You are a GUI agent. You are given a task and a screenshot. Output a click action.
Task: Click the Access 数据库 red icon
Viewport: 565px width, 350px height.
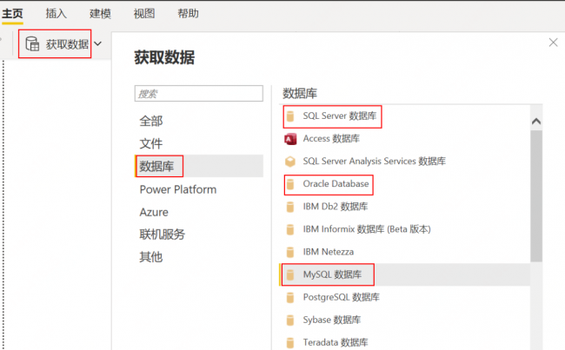pyautogui.click(x=290, y=139)
